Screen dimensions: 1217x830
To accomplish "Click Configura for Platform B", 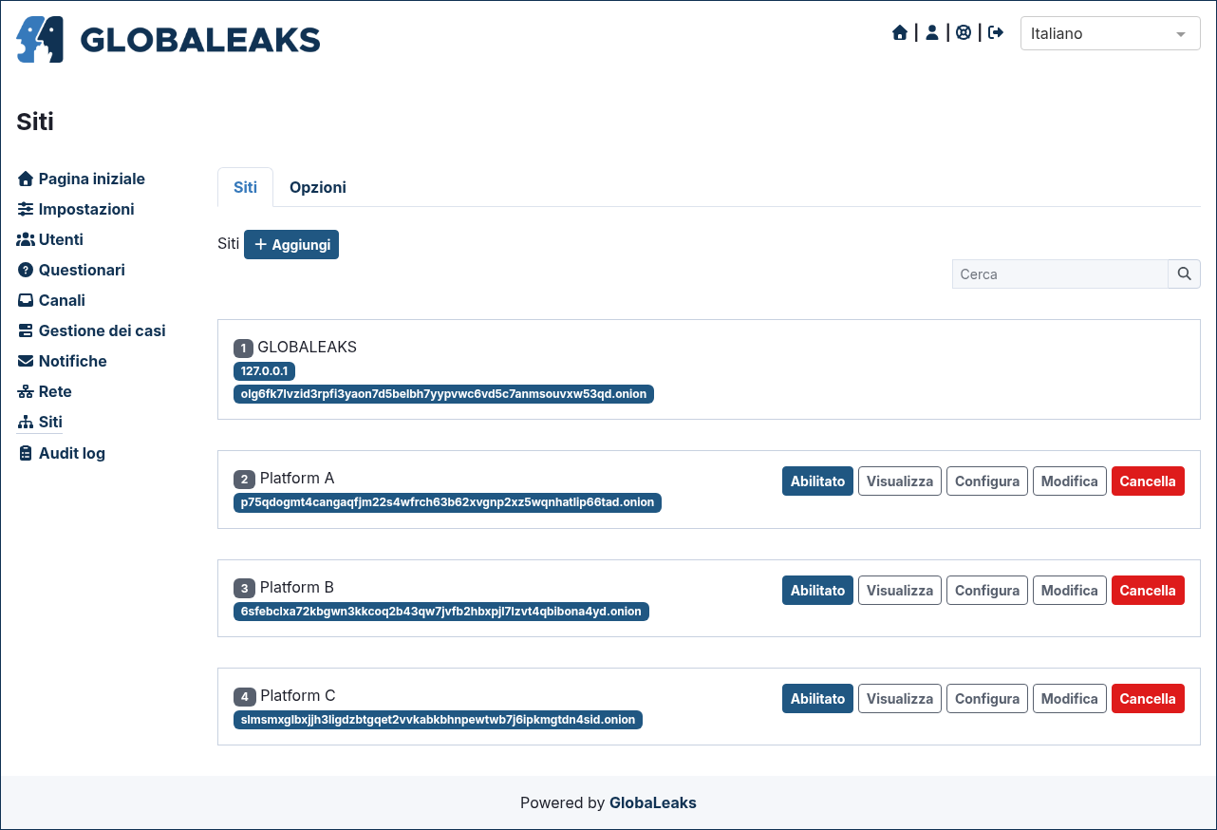I will click(987, 590).
